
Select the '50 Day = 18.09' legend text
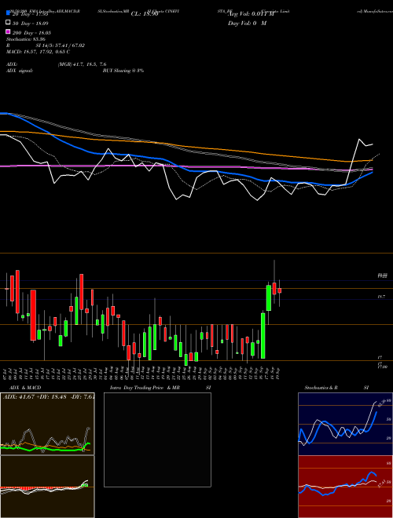click(31, 24)
